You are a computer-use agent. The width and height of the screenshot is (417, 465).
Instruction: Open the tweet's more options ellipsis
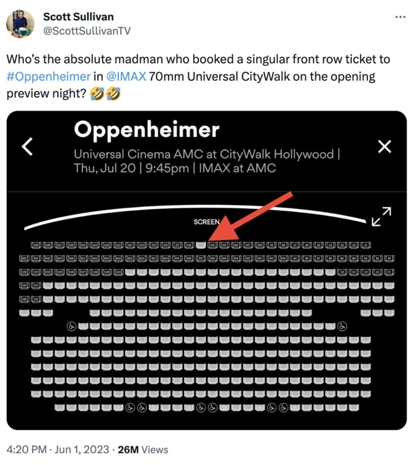(x=400, y=17)
